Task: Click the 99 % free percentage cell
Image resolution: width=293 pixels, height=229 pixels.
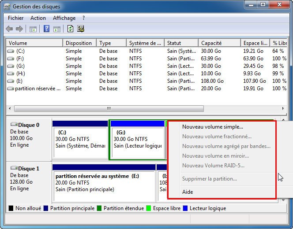Action: point(278,74)
